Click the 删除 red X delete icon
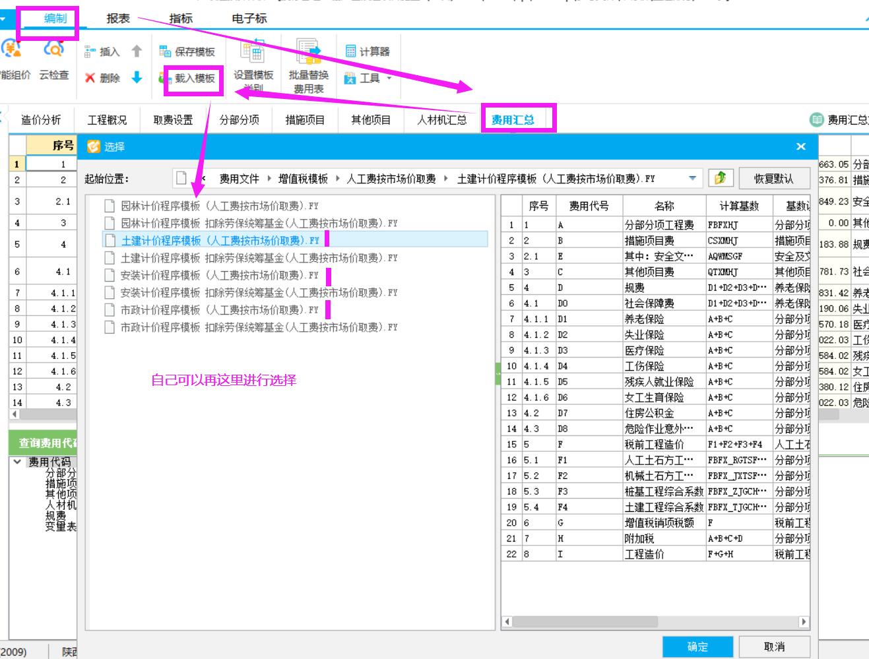The image size is (869, 659). tap(90, 78)
